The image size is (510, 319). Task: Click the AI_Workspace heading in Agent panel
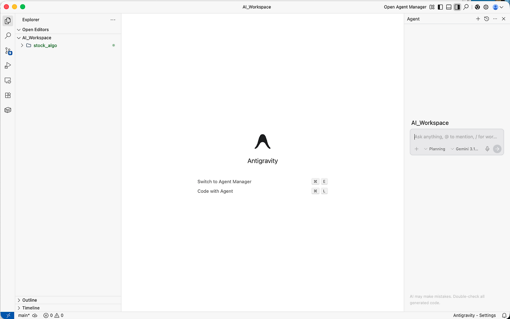click(430, 123)
